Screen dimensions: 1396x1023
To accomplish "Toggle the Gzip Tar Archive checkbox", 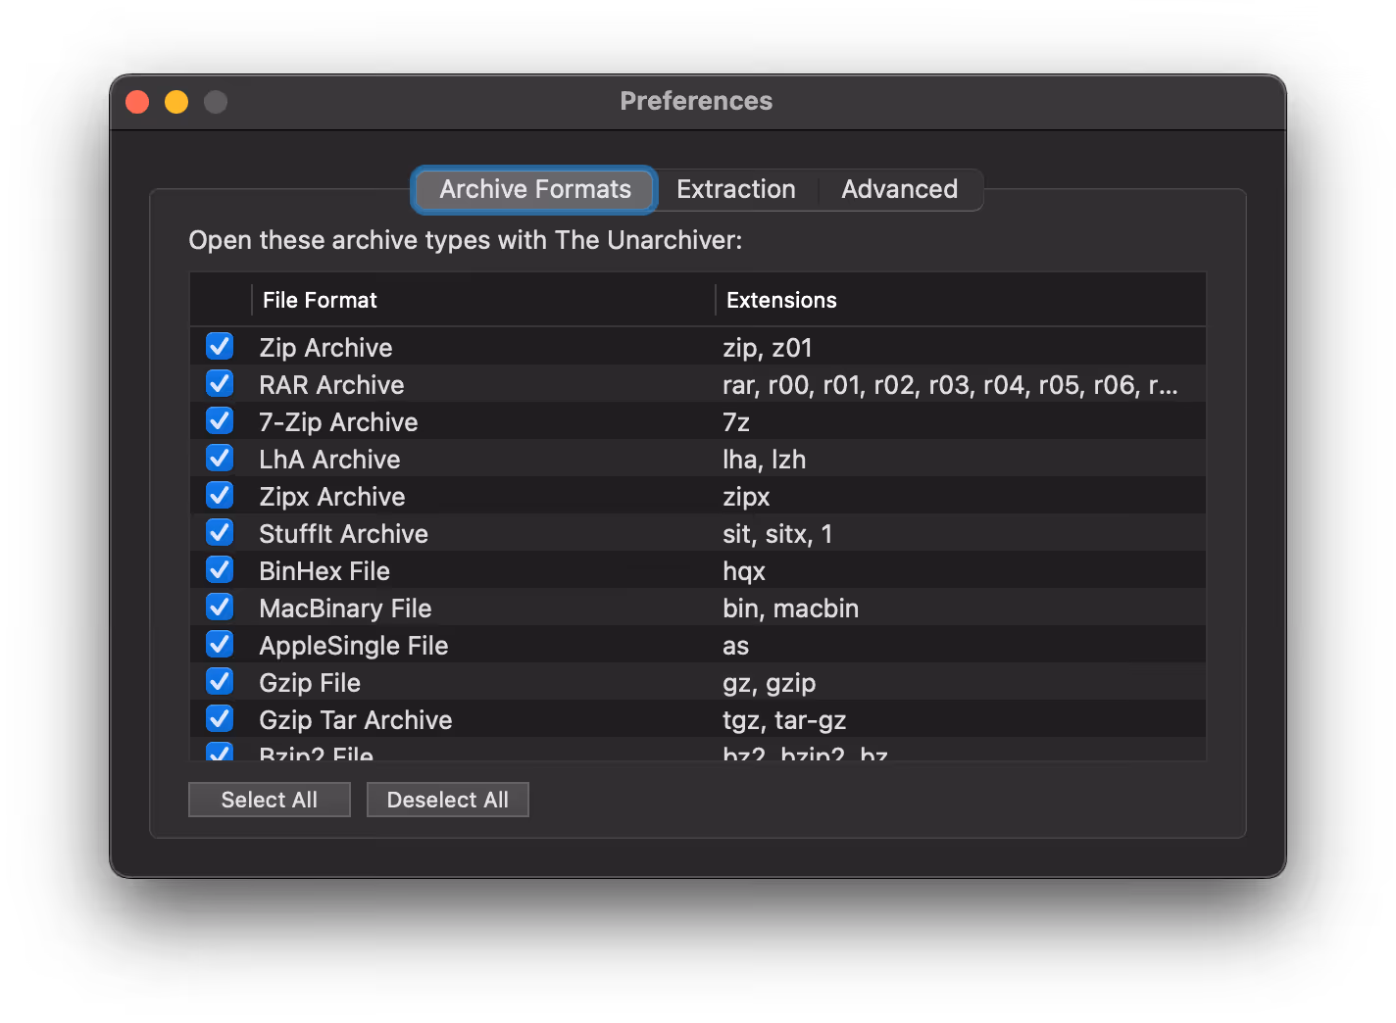I will (x=220, y=719).
